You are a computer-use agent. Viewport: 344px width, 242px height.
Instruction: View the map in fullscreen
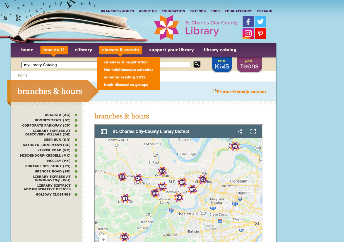253,132
